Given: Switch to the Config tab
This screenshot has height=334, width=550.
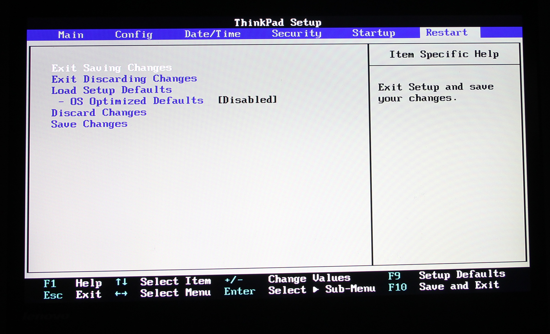Looking at the screenshot, I should click(x=134, y=34).
